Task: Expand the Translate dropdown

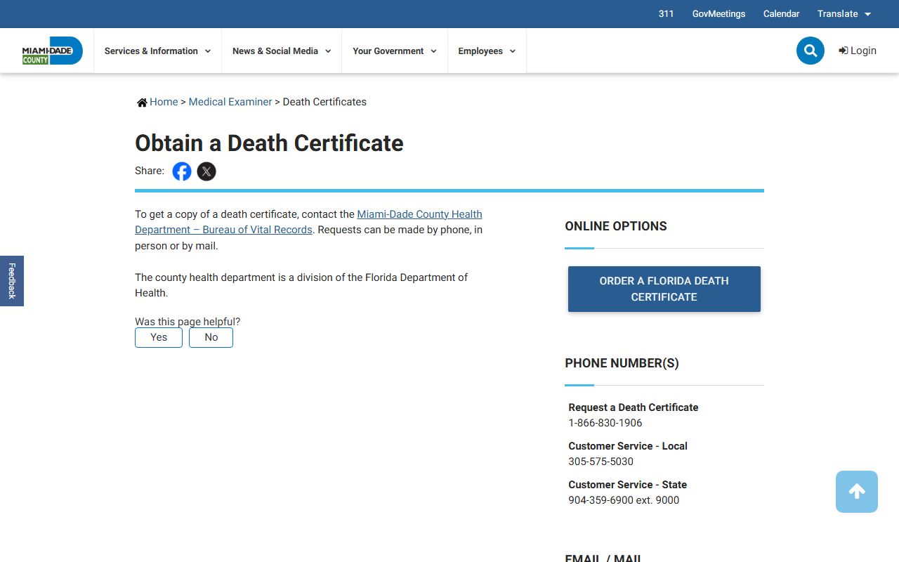Action: coord(844,14)
